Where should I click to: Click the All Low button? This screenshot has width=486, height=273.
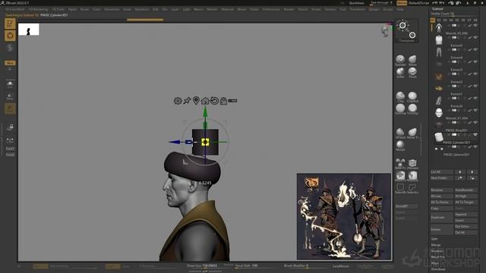442,196
